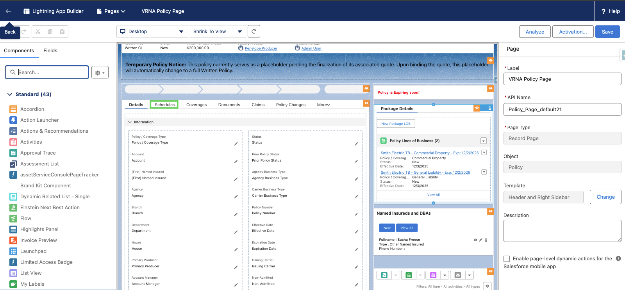Click the gray email envelope icon
625x290 pixels.
(458, 275)
